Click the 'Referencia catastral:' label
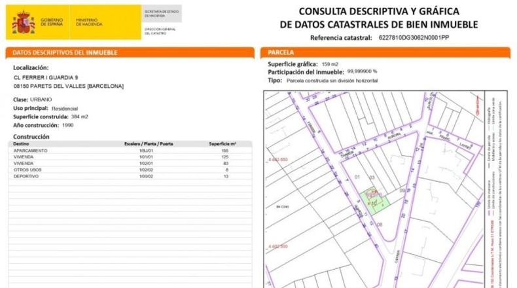This screenshot has width=517, height=288. pos(341,38)
